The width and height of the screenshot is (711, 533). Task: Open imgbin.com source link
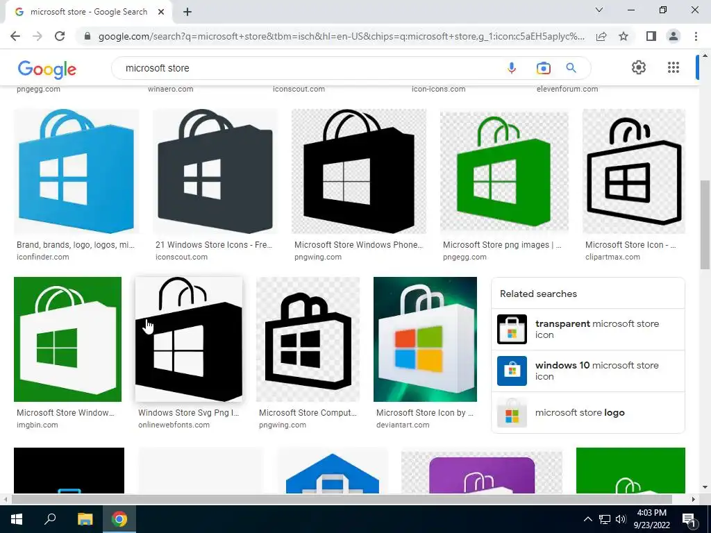point(37,425)
